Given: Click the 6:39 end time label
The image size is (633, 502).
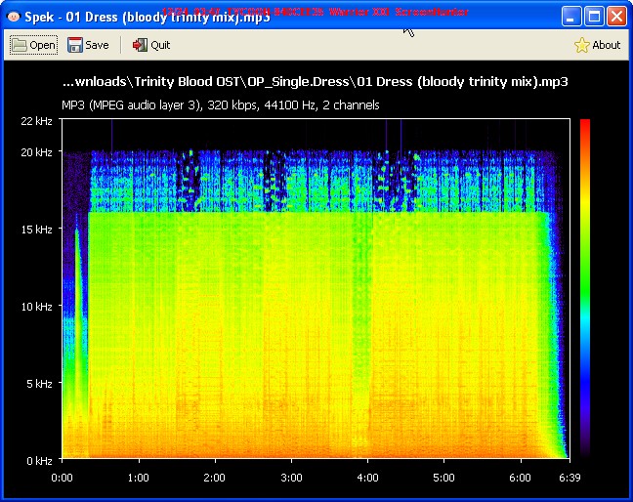Looking at the screenshot, I should 569,478.
